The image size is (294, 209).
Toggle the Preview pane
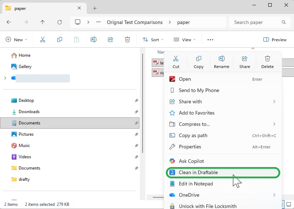275,40
